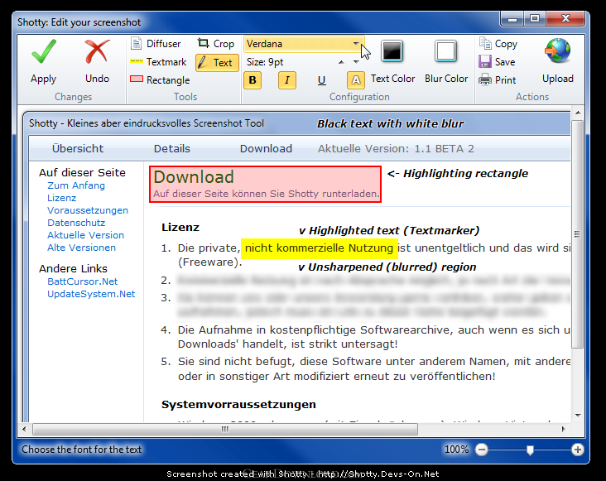Follow the Zum Anfang link
Viewport: 606px width, 481px height.
coord(76,185)
